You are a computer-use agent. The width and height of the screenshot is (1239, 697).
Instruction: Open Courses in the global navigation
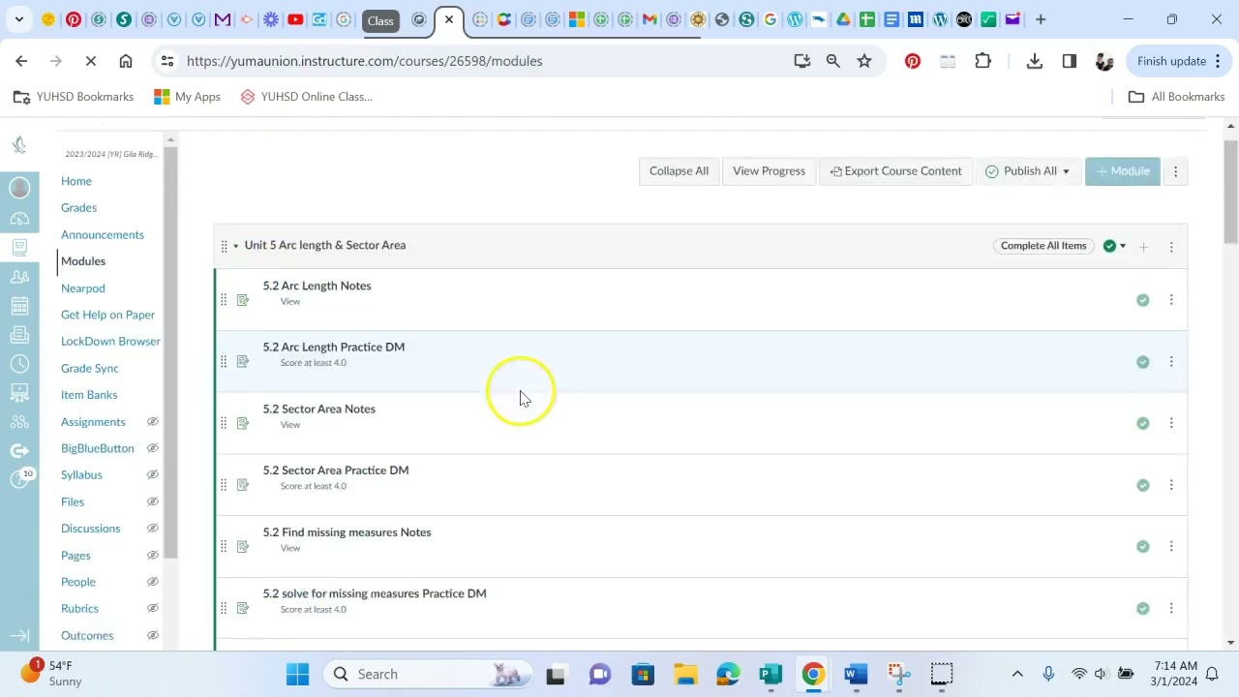click(19, 248)
